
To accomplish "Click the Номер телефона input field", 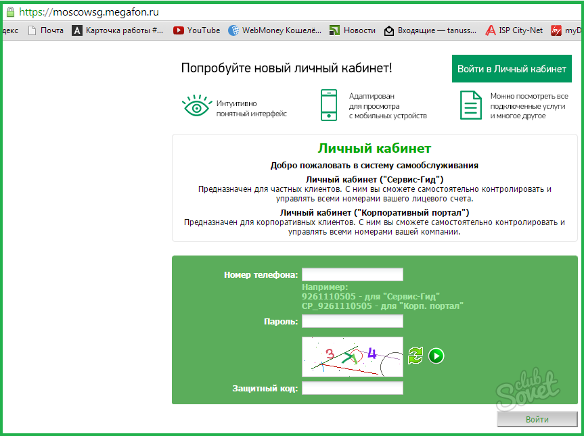I will [x=353, y=274].
